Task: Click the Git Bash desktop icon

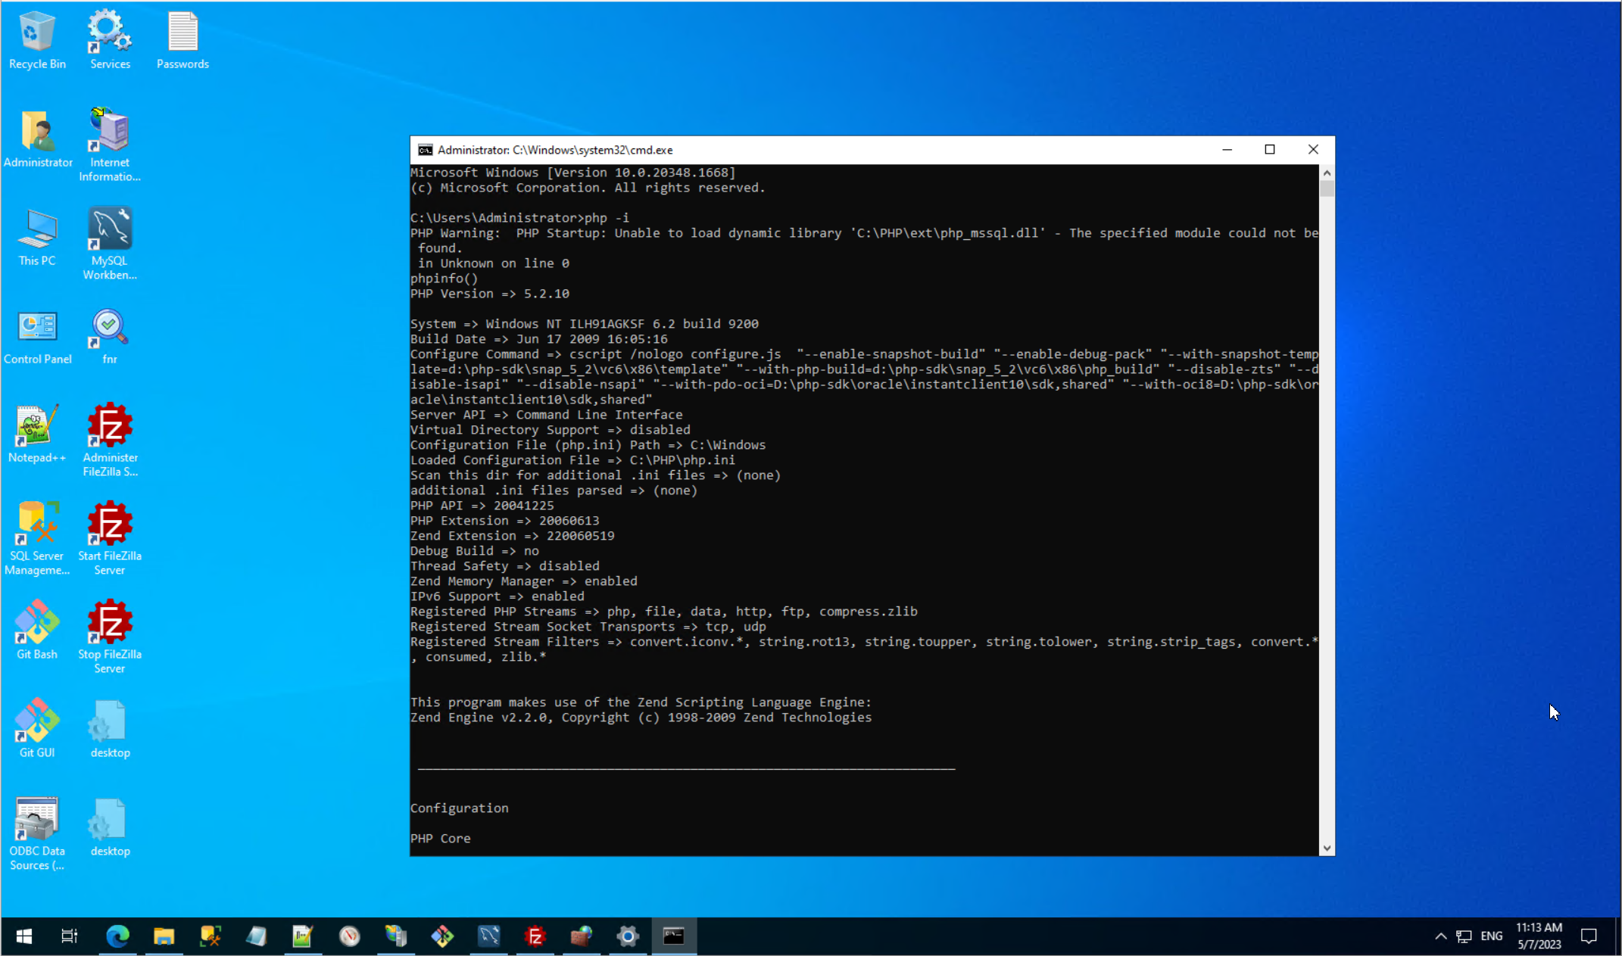Action: 36,629
